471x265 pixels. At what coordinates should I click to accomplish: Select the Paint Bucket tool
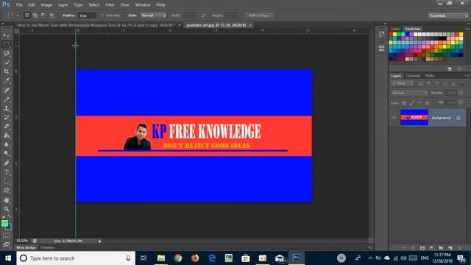[x=7, y=135]
